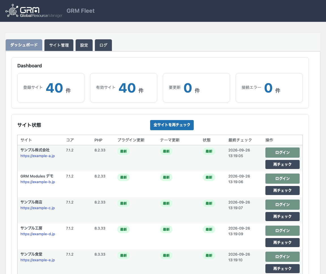Log in to サンプル工房 site
The width and height of the screenshot is (326, 274).
[282, 231]
